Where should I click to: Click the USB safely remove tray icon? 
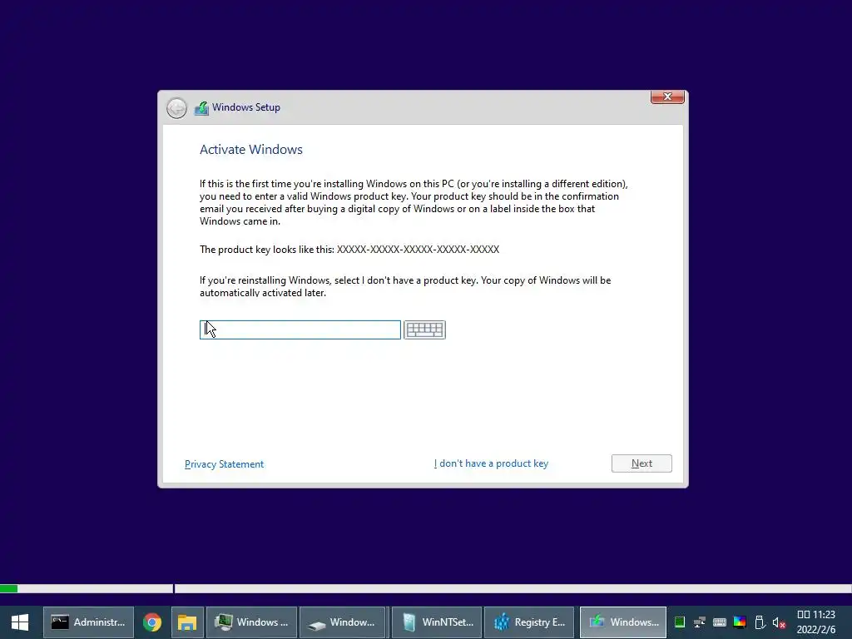[x=760, y=622]
